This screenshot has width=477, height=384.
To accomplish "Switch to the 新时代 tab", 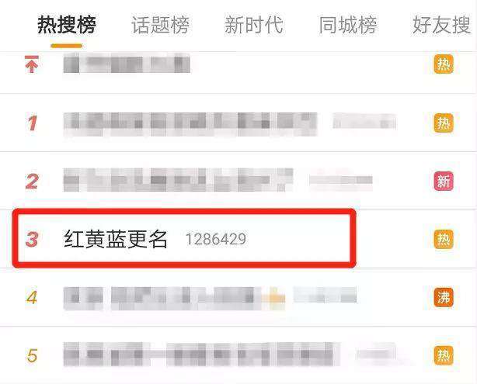I will [254, 25].
